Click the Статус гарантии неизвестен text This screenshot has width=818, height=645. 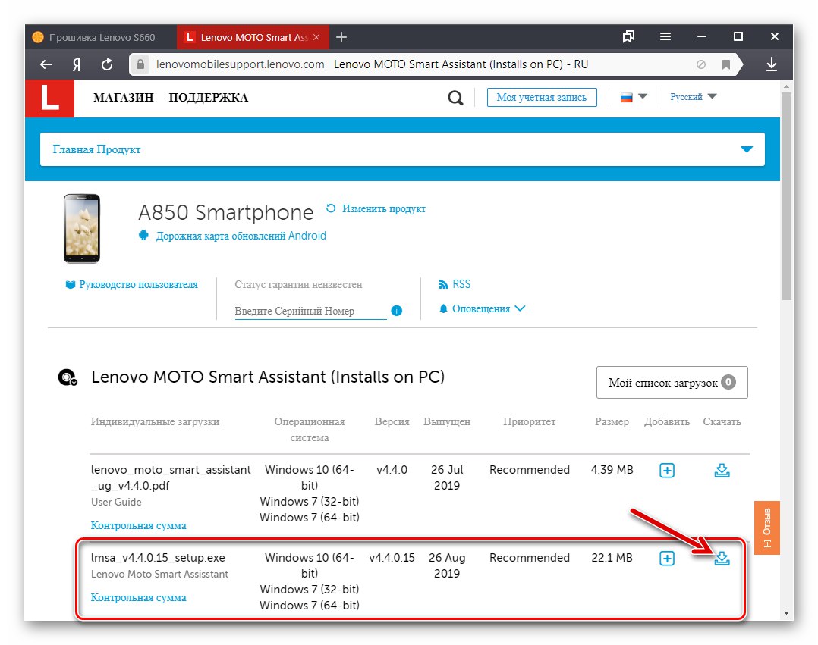coord(298,284)
